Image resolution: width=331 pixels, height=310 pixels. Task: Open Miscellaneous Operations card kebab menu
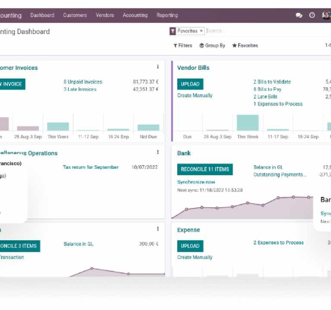pyautogui.click(x=158, y=152)
